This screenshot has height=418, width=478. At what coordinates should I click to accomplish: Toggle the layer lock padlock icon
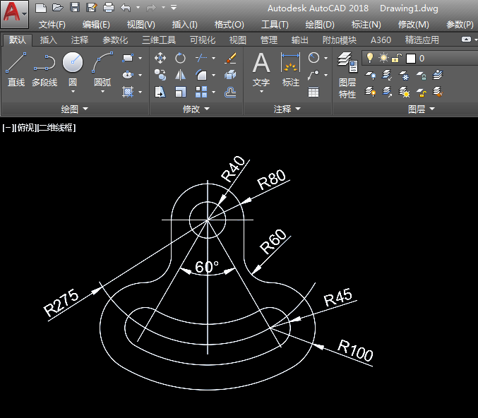click(397, 58)
